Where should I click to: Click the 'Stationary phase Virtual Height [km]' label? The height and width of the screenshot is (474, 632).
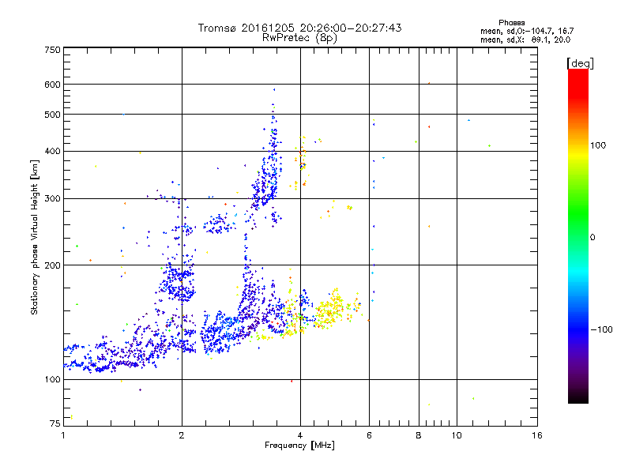tap(35, 238)
